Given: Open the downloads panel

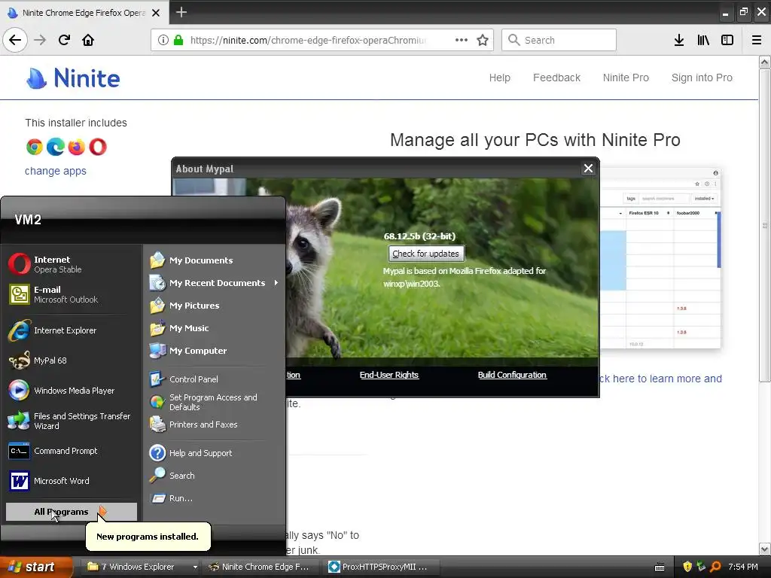Looking at the screenshot, I should pyautogui.click(x=678, y=40).
